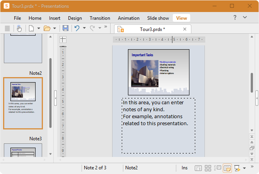This screenshot has width=259, height=174.
Task: Open the New document dropdown arrow
Action: [x=39, y=28]
